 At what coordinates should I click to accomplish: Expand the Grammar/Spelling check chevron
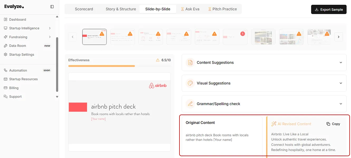point(341,104)
